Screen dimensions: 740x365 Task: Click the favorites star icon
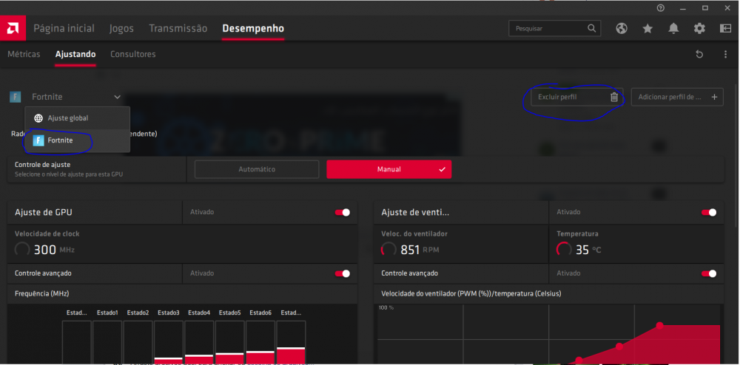click(x=647, y=29)
